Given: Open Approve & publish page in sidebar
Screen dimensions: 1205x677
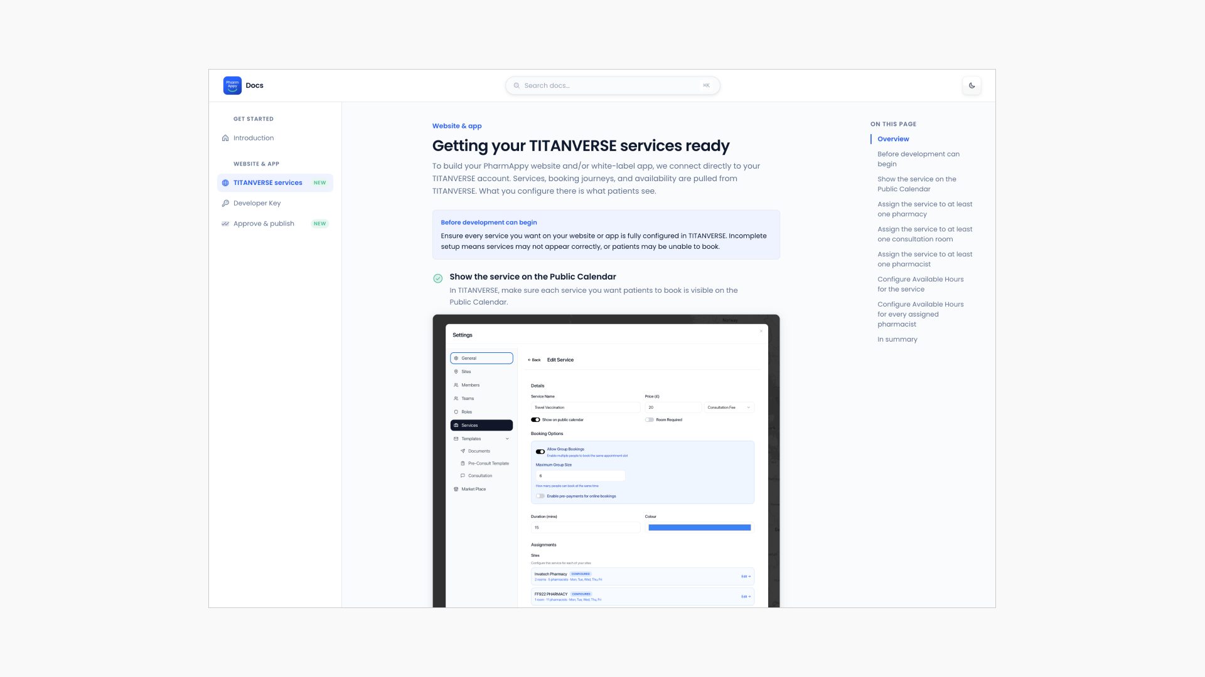Looking at the screenshot, I should 264,224.
